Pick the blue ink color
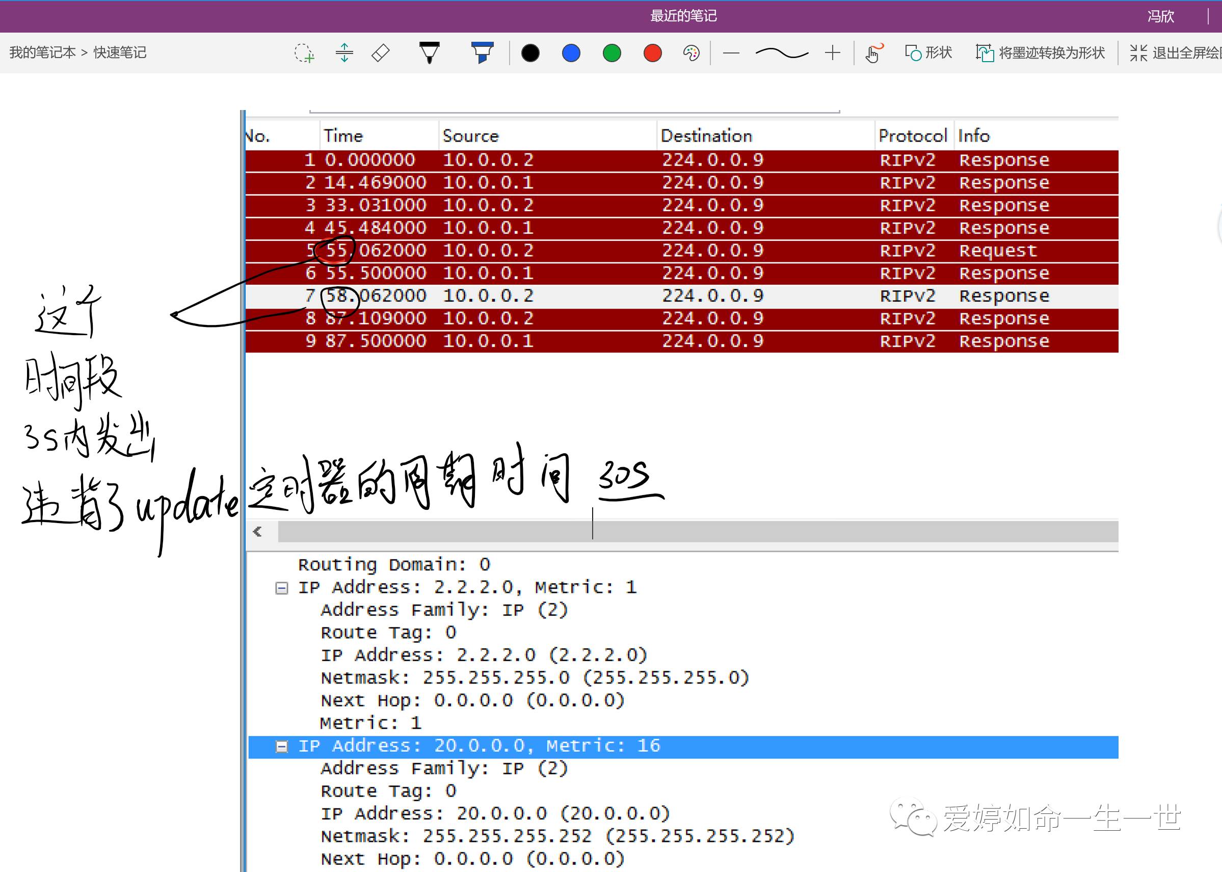 [571, 53]
